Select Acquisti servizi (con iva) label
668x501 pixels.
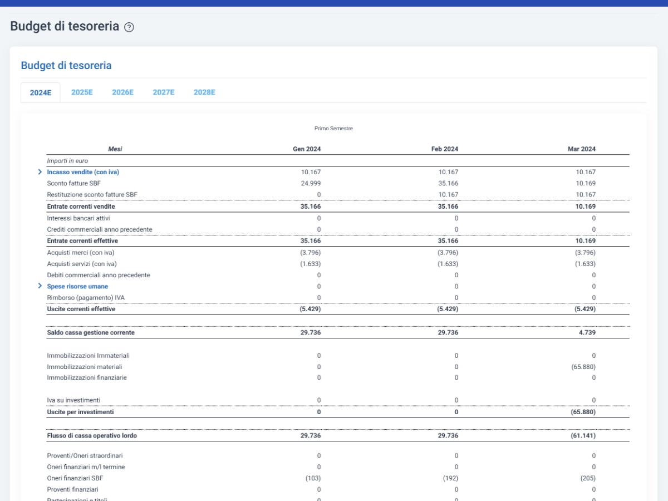pyautogui.click(x=82, y=264)
